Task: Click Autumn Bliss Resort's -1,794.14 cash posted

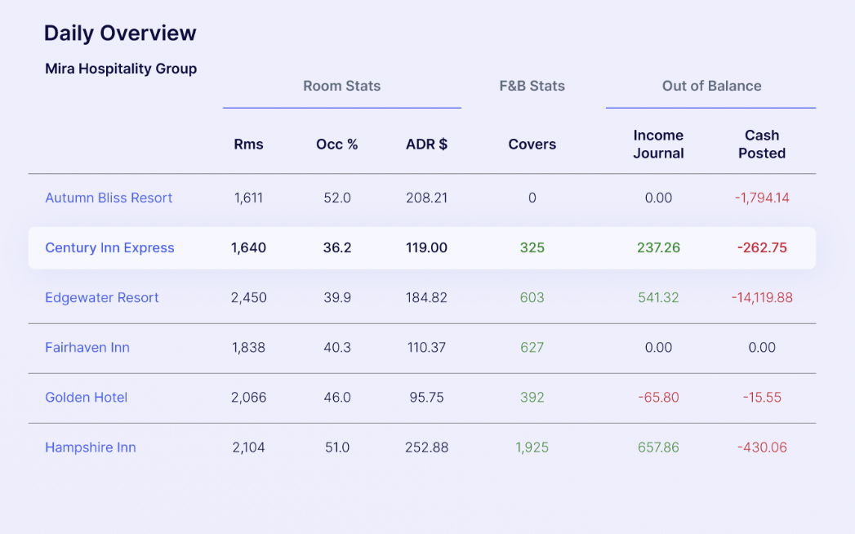Action: [x=762, y=198]
